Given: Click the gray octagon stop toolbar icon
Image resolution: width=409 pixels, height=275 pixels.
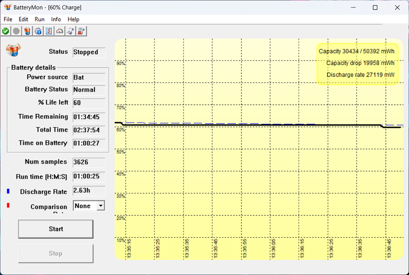Looking at the screenshot, I should 16,31.
